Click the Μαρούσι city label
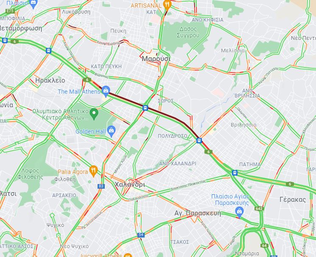 tap(156, 59)
